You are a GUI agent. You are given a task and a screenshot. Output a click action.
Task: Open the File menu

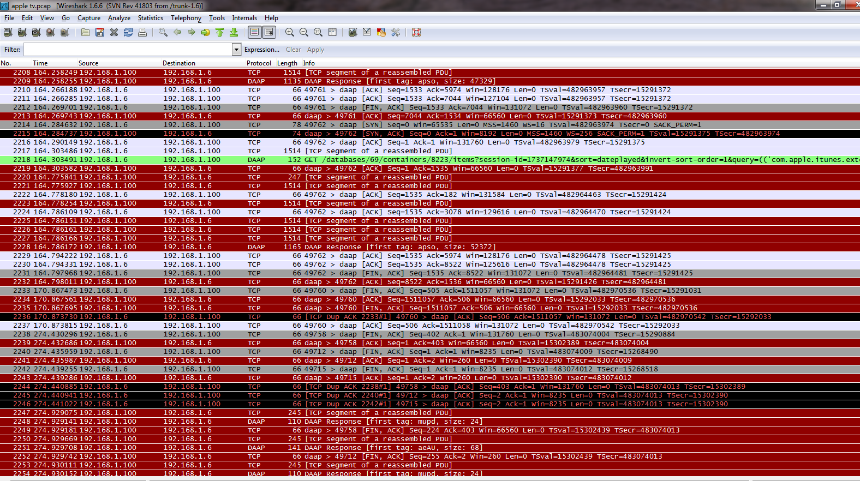tap(9, 18)
